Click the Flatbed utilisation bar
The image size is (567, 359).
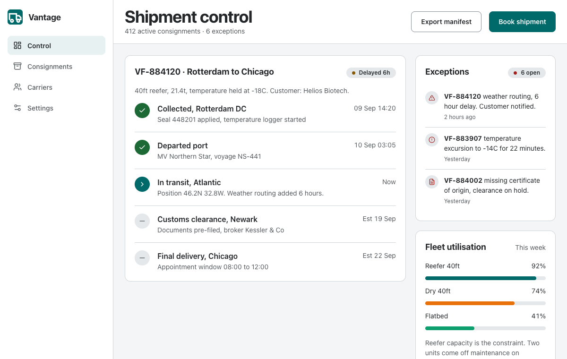485,328
